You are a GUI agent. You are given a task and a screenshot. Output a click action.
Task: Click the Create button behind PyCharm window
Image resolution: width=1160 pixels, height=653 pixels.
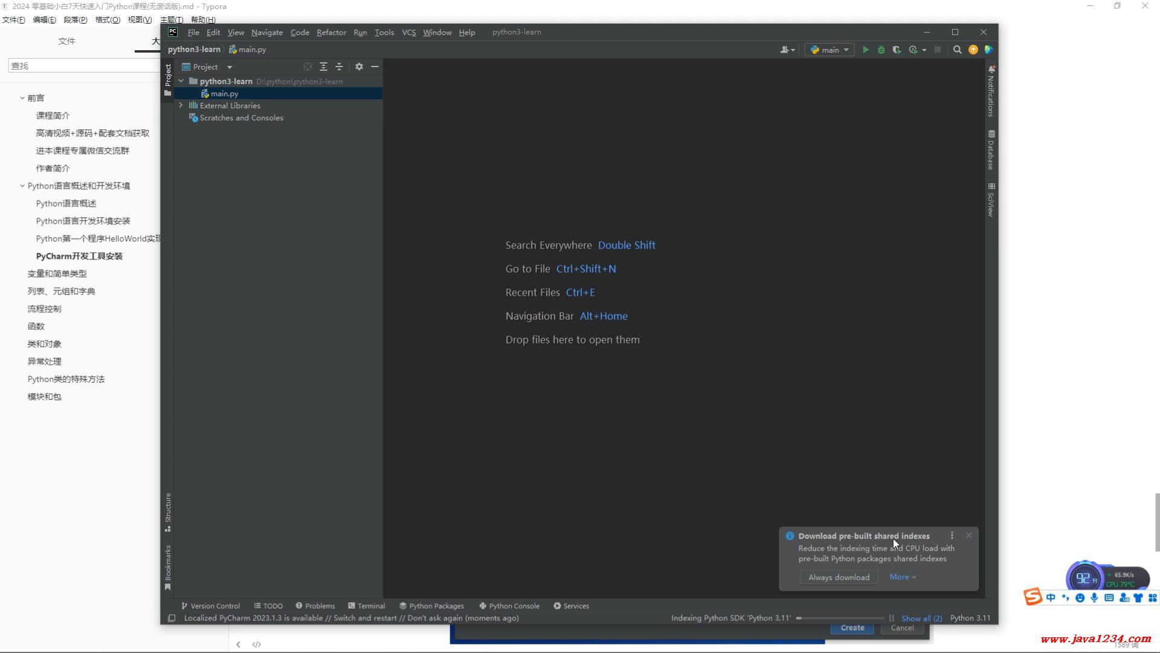tap(852, 628)
